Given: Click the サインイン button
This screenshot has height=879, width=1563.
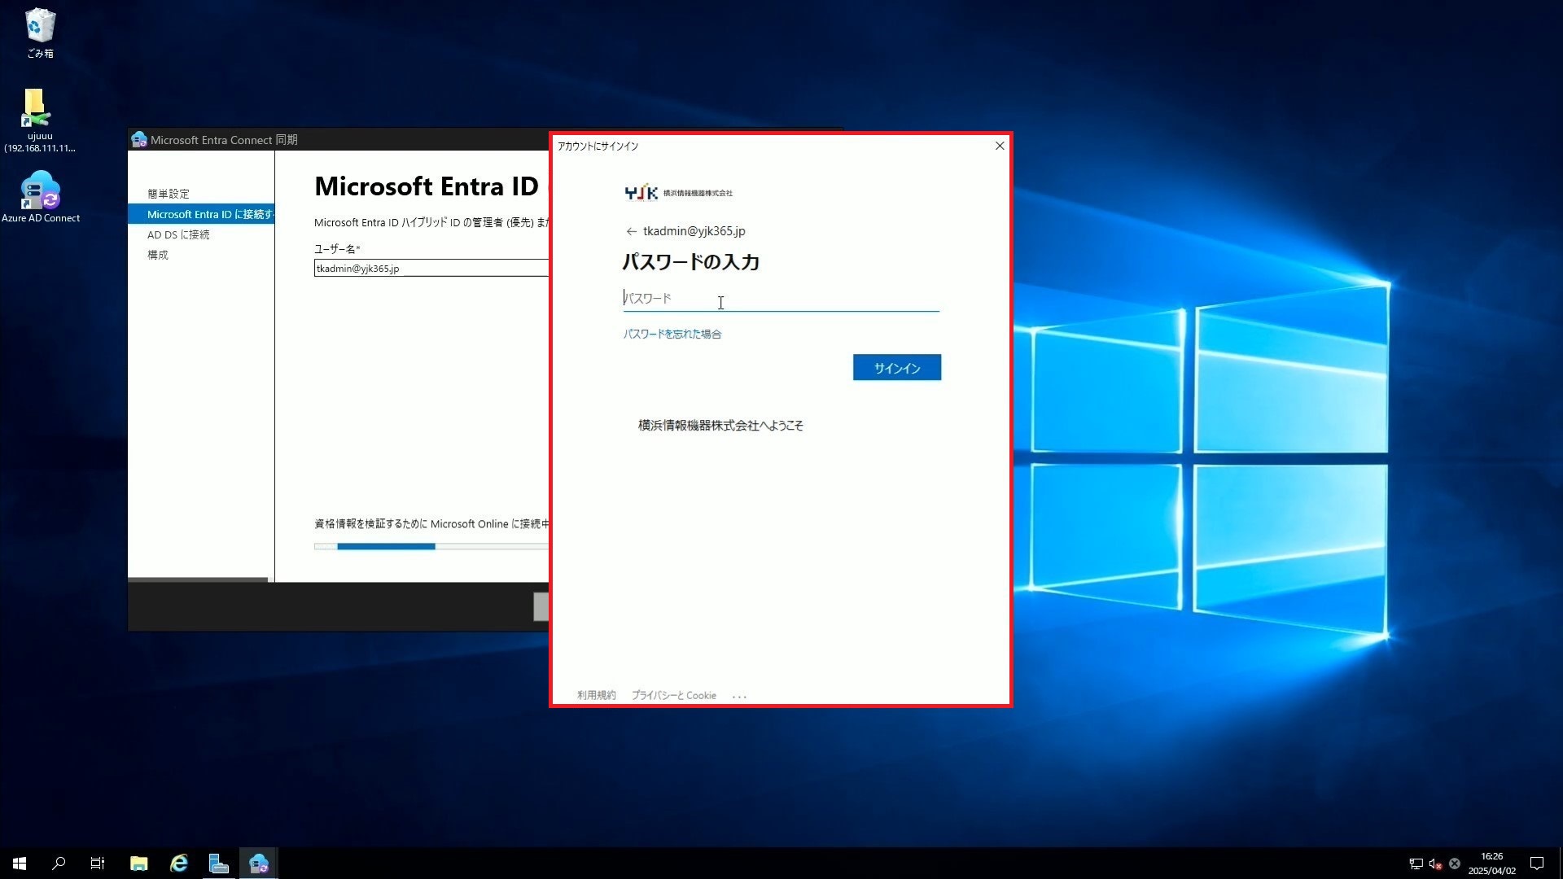Looking at the screenshot, I should pyautogui.click(x=896, y=368).
